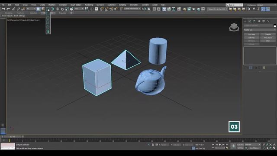Click the Brush Settings ribbon panel
This screenshot has height=156, width=277.
19,16
